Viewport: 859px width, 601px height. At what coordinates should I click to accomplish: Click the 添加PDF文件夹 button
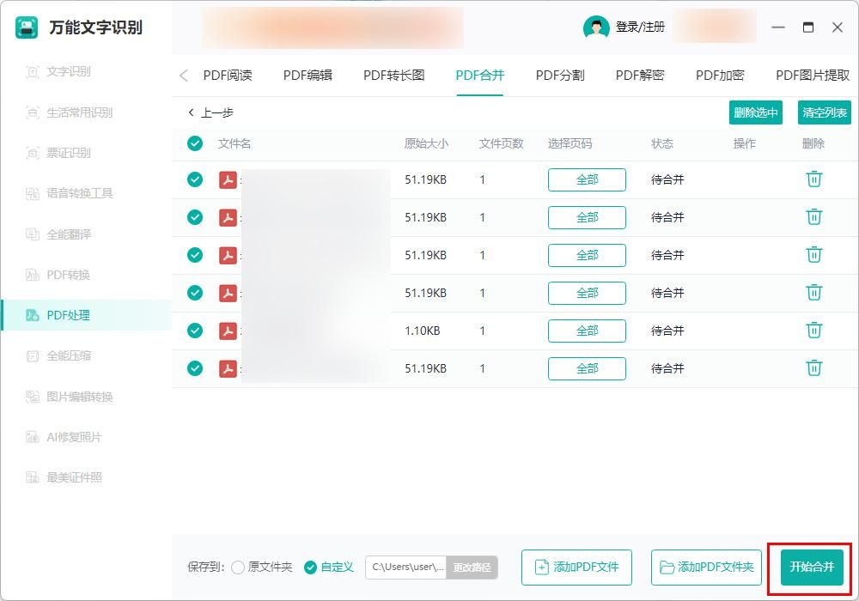(x=707, y=568)
